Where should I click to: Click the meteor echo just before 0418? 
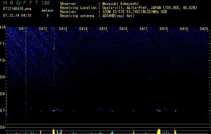159,111
